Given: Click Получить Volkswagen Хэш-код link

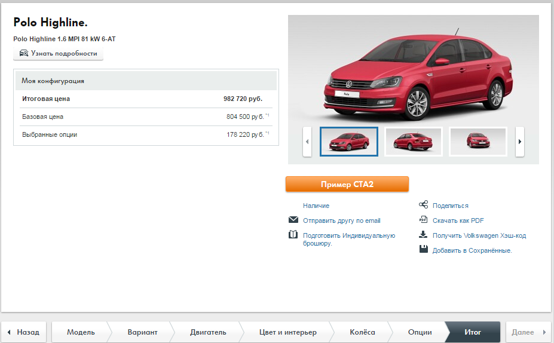Looking at the screenshot, I should (x=479, y=235).
